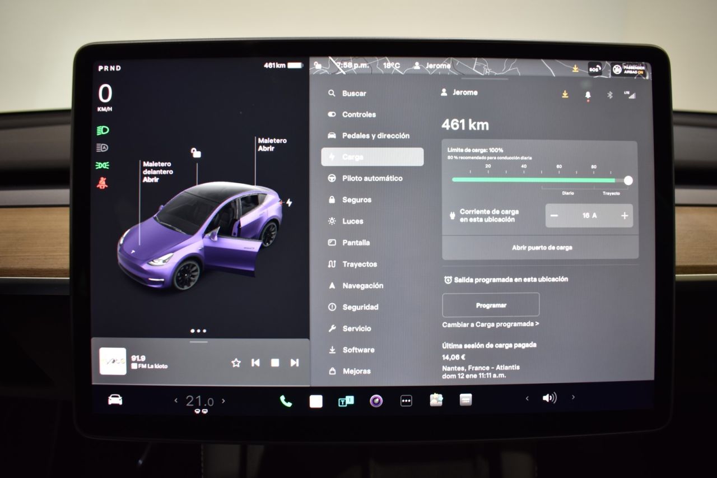Favorite station 91.9 with star icon
717x478 pixels.
click(236, 363)
